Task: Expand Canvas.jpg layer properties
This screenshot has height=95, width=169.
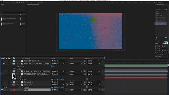Action: (12, 82)
